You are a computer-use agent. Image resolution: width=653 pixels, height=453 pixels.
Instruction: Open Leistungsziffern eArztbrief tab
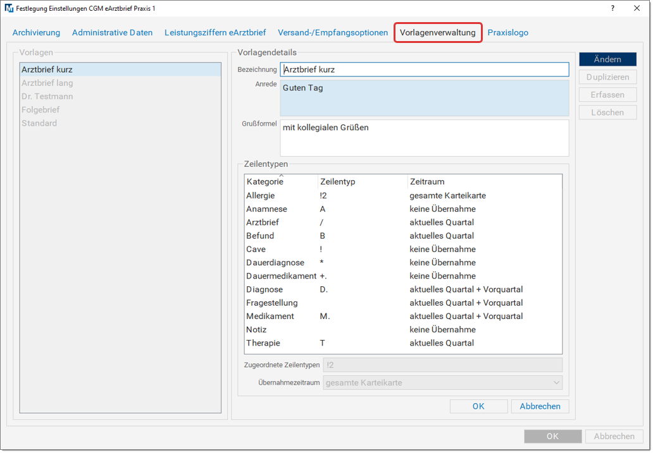pos(215,32)
